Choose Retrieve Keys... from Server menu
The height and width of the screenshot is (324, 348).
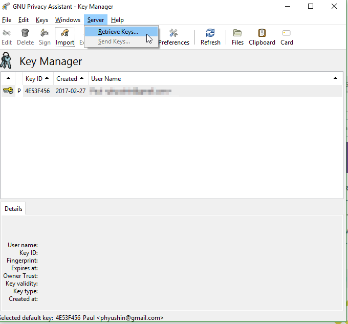tap(121, 32)
